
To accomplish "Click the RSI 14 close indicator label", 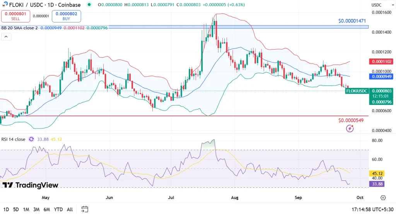I will tap(14, 139).
